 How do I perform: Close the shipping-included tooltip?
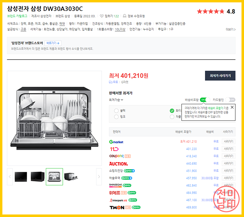coord(232,107)
